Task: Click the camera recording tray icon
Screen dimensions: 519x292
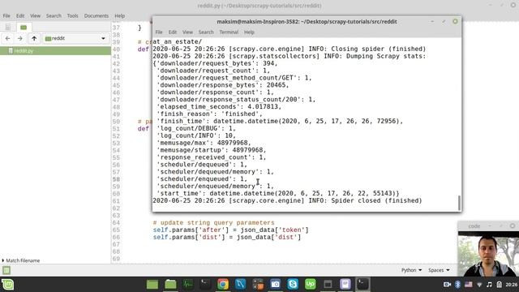Action: pyautogui.click(x=447, y=285)
